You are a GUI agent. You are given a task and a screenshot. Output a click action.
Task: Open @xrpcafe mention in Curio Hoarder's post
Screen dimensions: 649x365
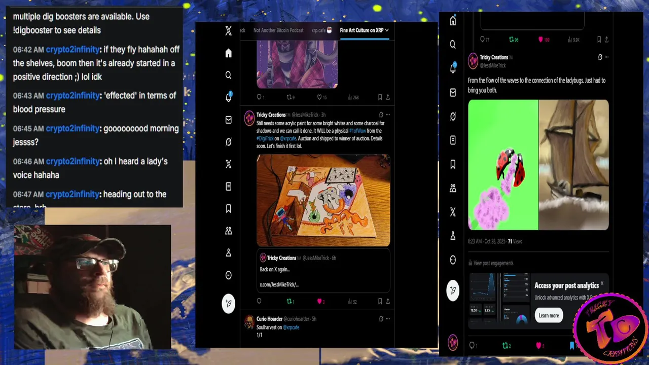pyautogui.click(x=291, y=327)
